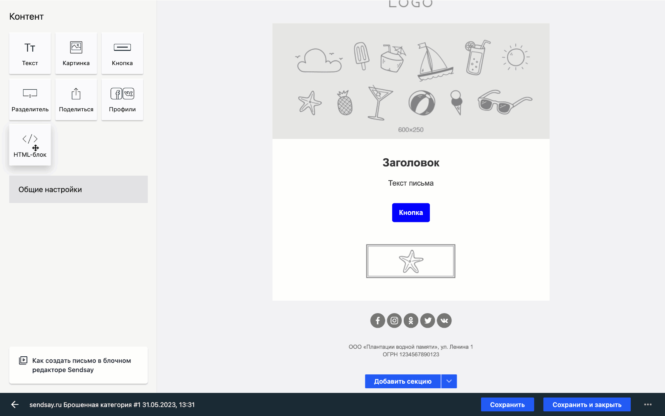
Task: Select the Картинка content block
Action: (76, 53)
